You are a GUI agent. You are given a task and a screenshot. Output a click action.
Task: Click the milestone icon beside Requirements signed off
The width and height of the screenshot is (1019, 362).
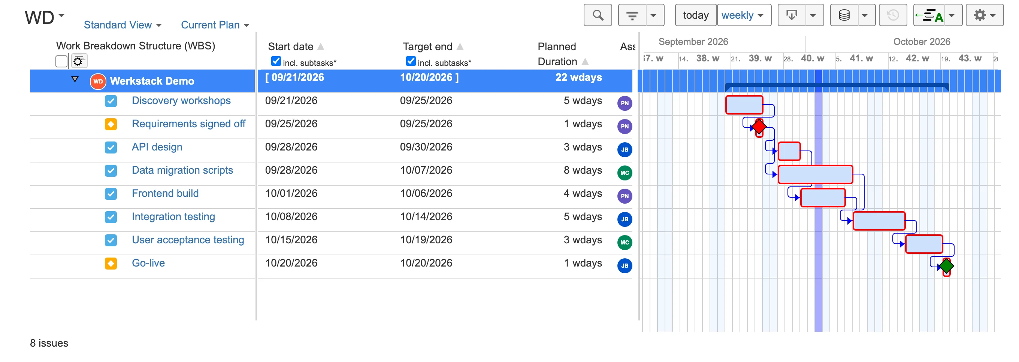coord(111,124)
